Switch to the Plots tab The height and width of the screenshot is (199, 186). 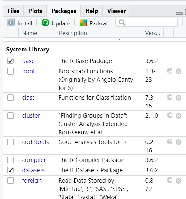35,11
